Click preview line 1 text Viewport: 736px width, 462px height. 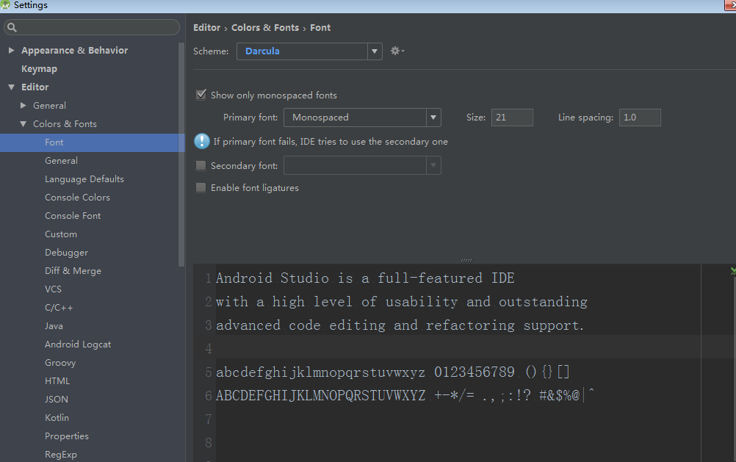tap(365, 278)
